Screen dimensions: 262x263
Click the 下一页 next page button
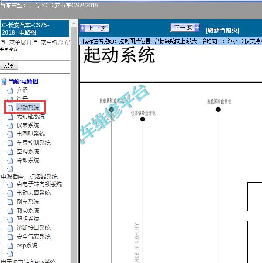tap(185, 28)
